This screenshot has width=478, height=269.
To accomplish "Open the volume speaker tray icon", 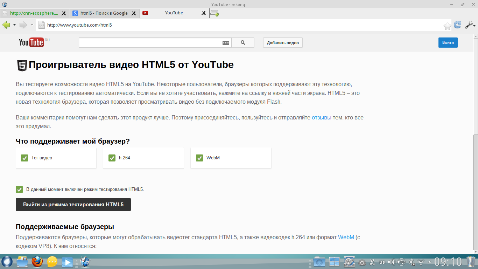I will (391, 262).
